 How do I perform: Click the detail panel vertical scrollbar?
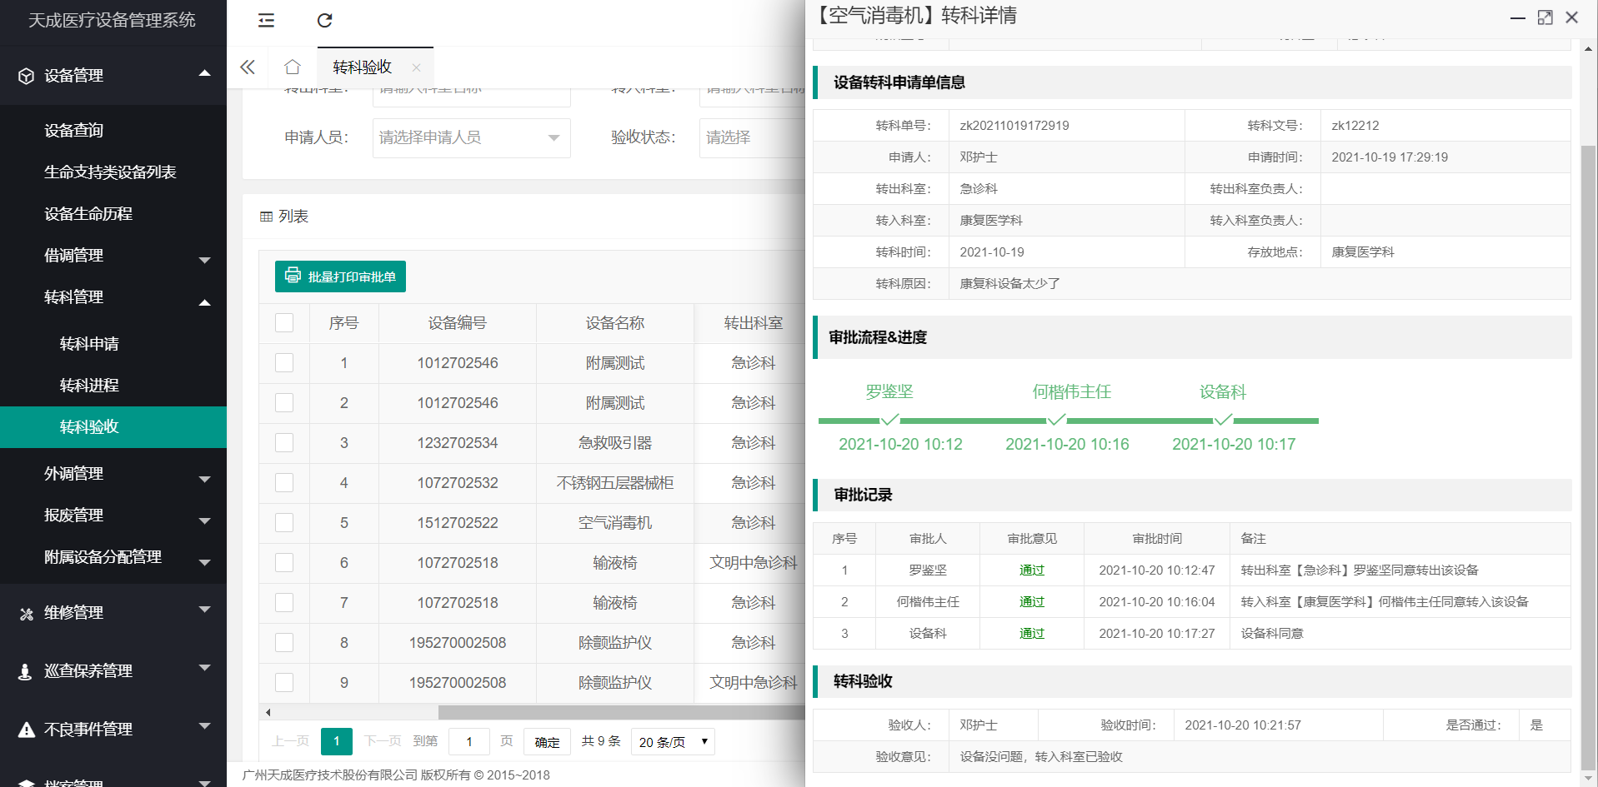(1588, 458)
